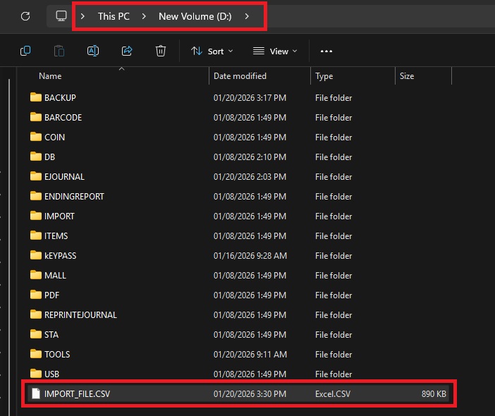Click the monitor icon in address bar
The width and height of the screenshot is (495, 416).
point(61,16)
